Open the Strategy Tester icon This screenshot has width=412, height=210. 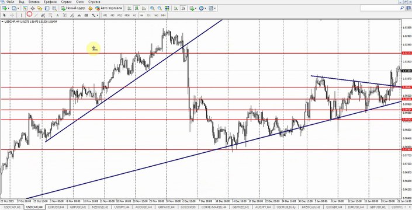[54, 8]
